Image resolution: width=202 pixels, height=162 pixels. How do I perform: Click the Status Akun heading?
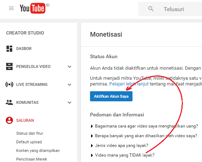[x=104, y=56]
